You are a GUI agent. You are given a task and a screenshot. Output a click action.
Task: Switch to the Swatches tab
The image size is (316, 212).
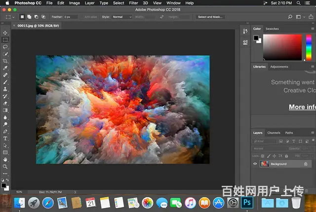click(272, 29)
